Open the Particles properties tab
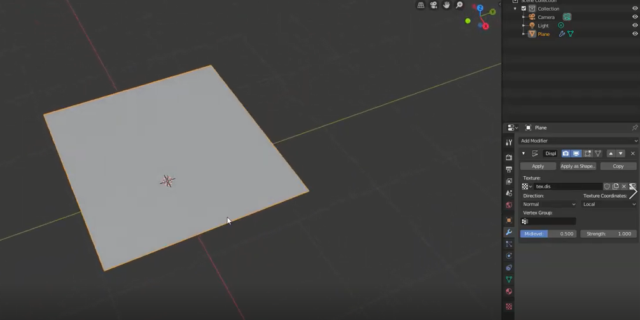This screenshot has height=320, width=640. pos(508,244)
